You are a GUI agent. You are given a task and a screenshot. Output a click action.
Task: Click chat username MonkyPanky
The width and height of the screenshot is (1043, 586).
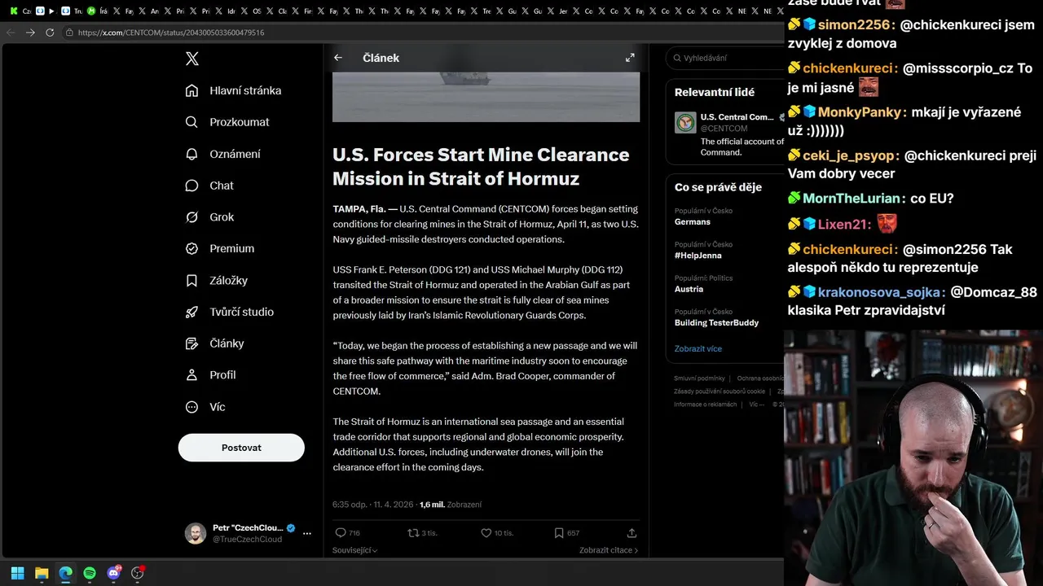coord(859,112)
